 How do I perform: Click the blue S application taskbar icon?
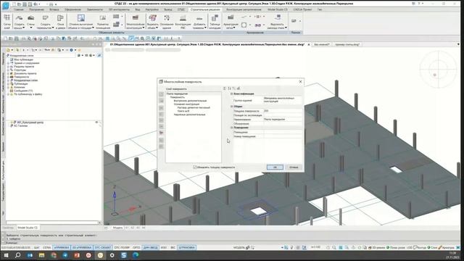(x=124, y=254)
